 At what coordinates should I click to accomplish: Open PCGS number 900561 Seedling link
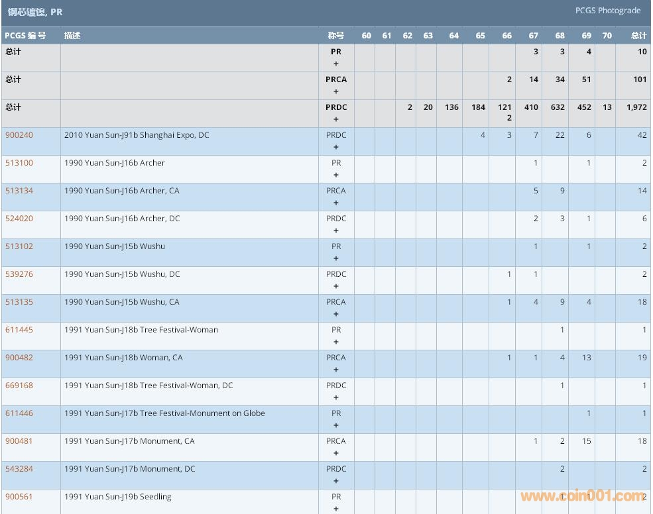pos(19,497)
